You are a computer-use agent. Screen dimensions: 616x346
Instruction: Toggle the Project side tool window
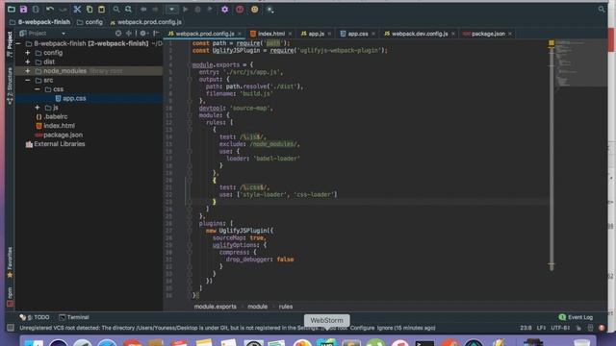(x=10, y=44)
